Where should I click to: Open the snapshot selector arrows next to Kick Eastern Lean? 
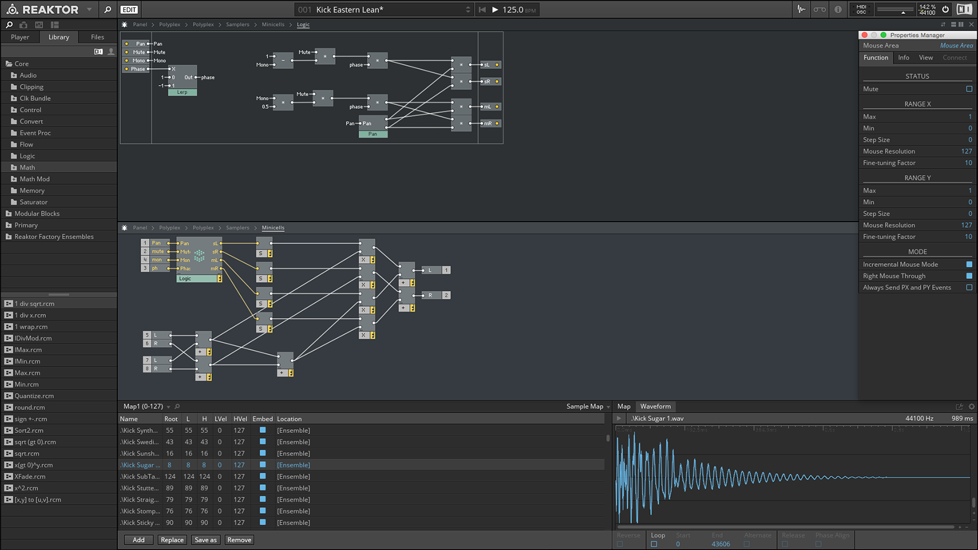(x=468, y=9)
